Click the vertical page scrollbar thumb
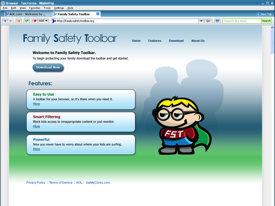 272,42
